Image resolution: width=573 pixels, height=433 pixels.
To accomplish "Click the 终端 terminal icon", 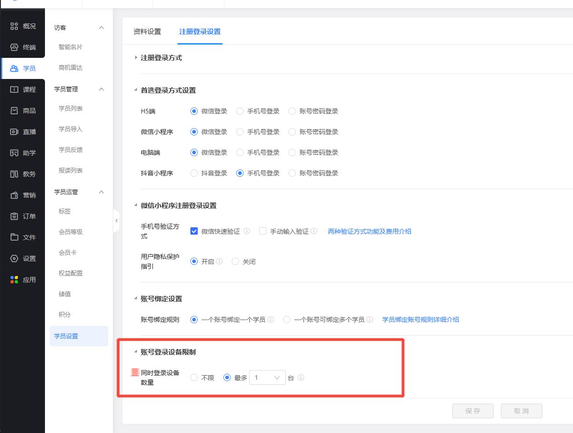I will pos(14,47).
